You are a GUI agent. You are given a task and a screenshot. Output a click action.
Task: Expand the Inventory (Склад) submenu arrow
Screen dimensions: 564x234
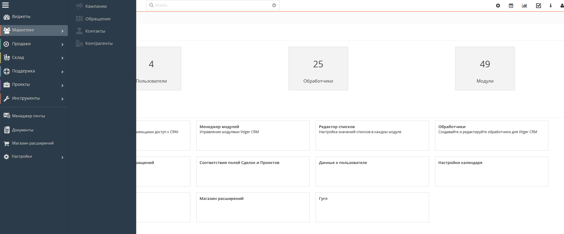62,58
